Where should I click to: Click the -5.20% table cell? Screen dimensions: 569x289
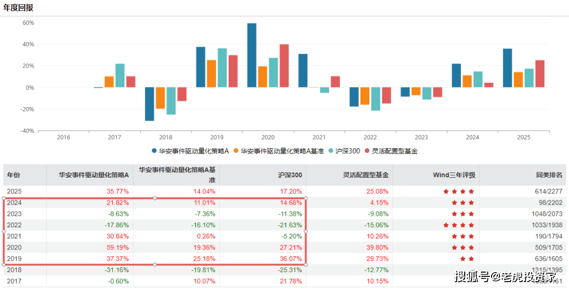pos(291,236)
